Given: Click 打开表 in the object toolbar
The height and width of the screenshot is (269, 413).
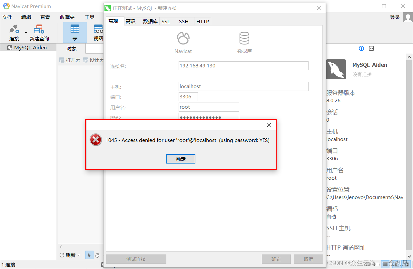Looking at the screenshot, I should (70, 60).
